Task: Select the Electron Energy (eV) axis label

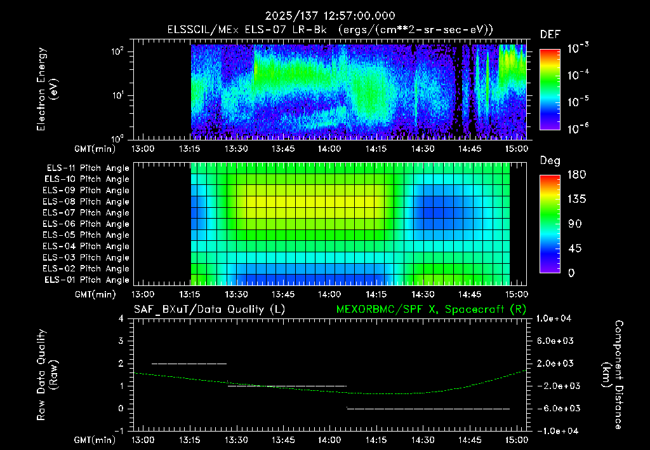Action: (47, 89)
